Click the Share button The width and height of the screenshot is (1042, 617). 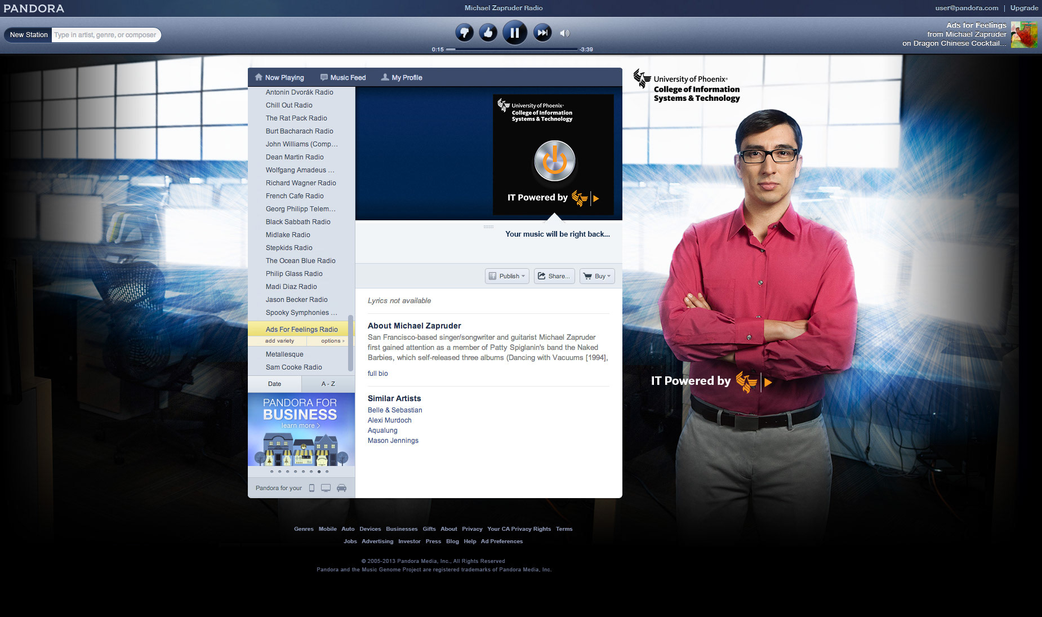554,276
